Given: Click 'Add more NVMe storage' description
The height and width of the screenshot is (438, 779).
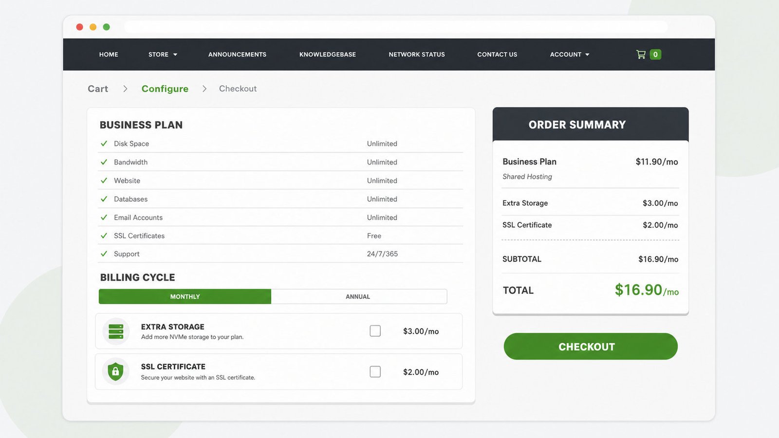Looking at the screenshot, I should (x=192, y=337).
